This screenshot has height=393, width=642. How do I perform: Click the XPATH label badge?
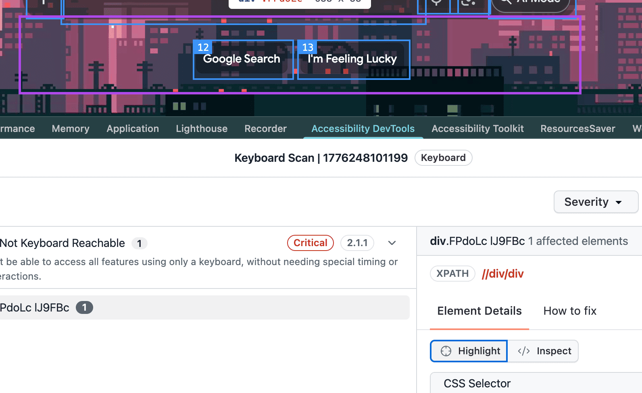(452, 274)
